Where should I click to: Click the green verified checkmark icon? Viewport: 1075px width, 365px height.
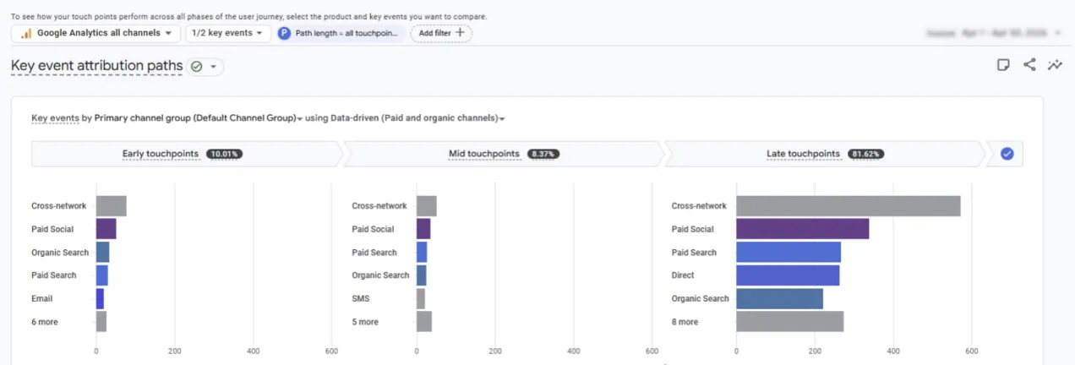point(197,66)
